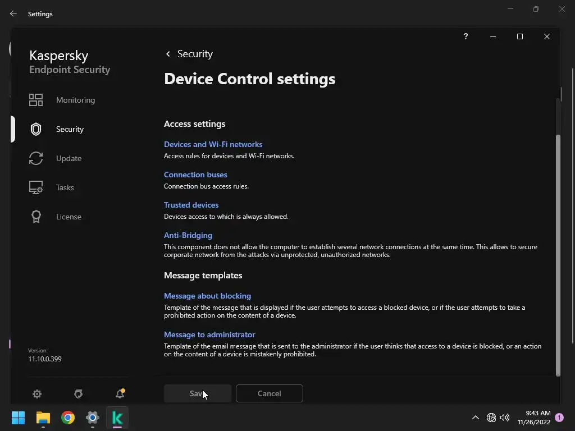The image size is (575, 431).
Task: Open Message about blocking template
Action: tap(208, 296)
